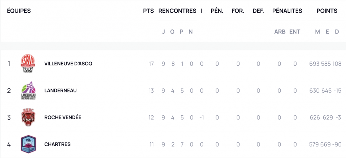This screenshot has height=158, width=346.
Task: Select the PÉNALITES column group header
Action: click(x=287, y=11)
